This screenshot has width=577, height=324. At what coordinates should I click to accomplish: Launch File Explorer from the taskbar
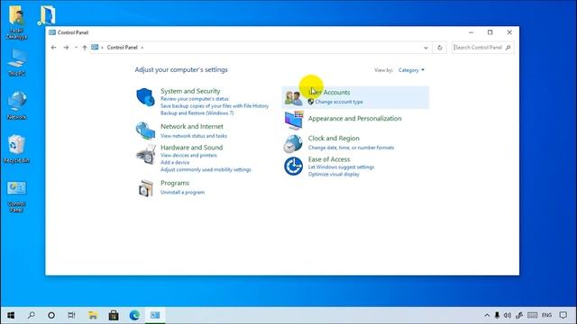click(x=93, y=315)
